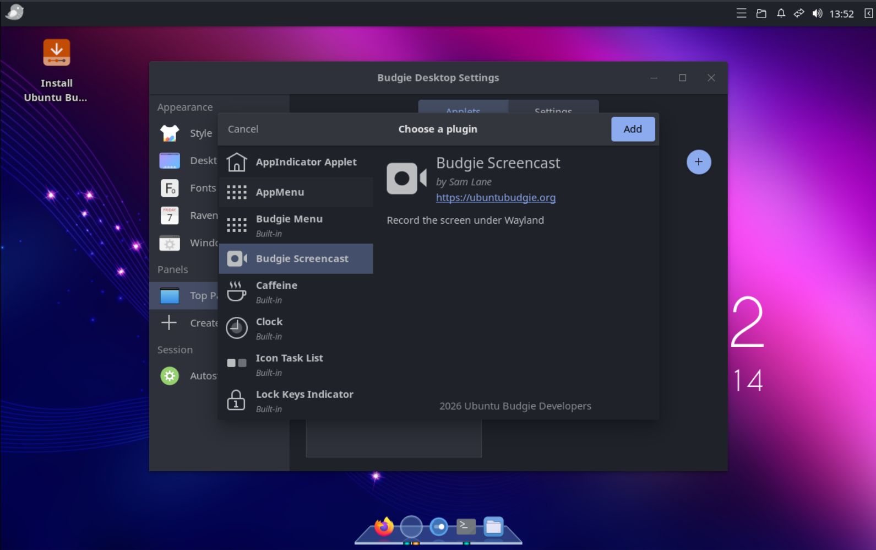The image size is (876, 550).
Task: Cancel the Choose a plugin dialog
Action: click(x=243, y=129)
